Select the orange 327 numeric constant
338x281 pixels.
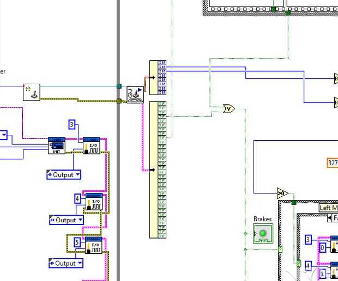tap(333, 163)
